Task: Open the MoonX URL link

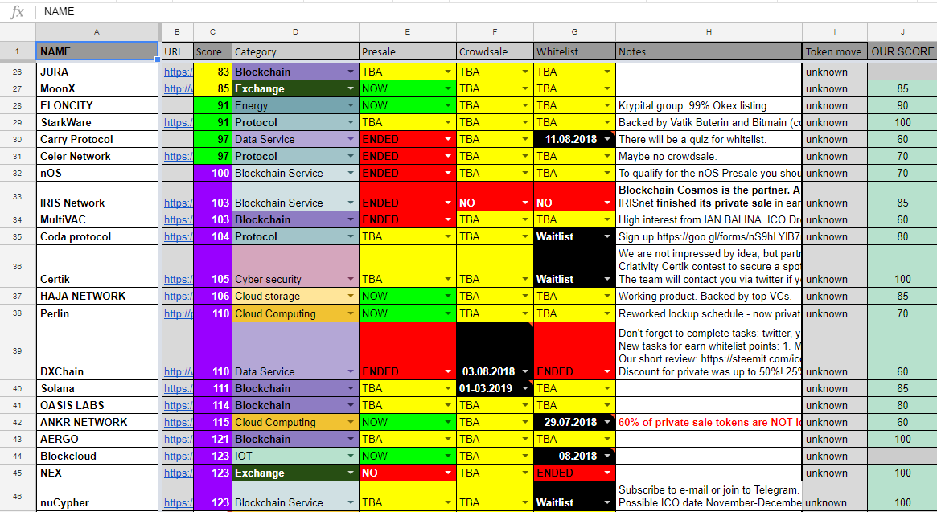Action: point(178,89)
